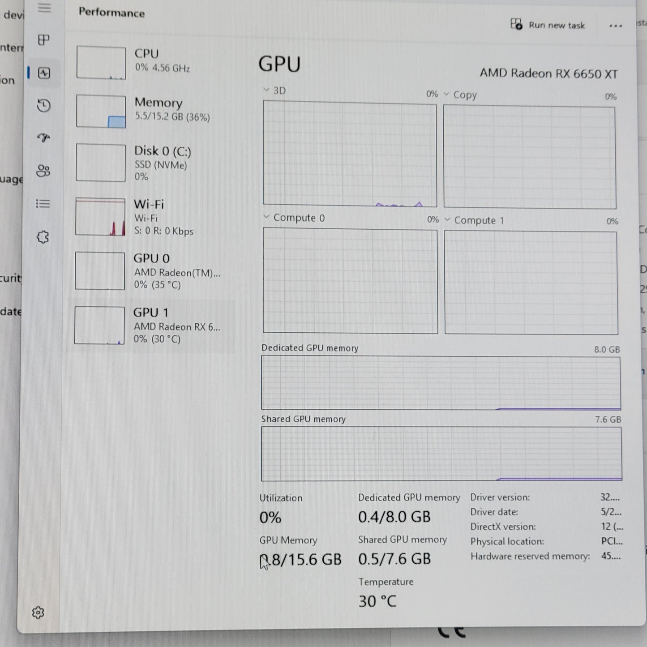Click the Driver date label
The height and width of the screenshot is (647, 647).
pos(494,512)
